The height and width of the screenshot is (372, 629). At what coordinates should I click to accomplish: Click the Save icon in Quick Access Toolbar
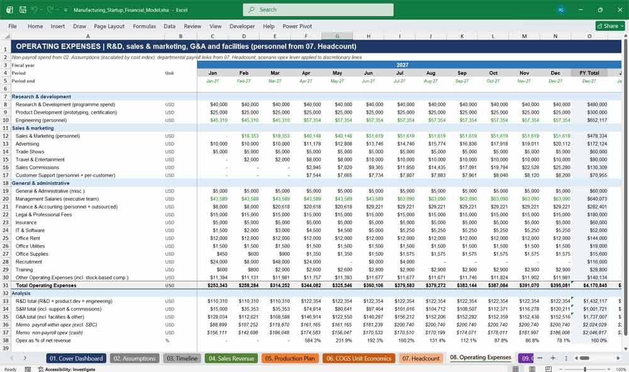pos(23,9)
